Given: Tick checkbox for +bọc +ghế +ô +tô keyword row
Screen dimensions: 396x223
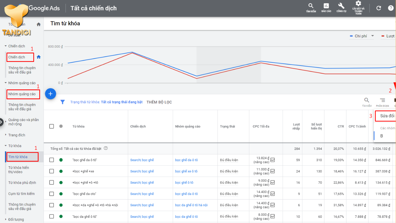Looking at the screenshot, I should [x=52, y=183].
